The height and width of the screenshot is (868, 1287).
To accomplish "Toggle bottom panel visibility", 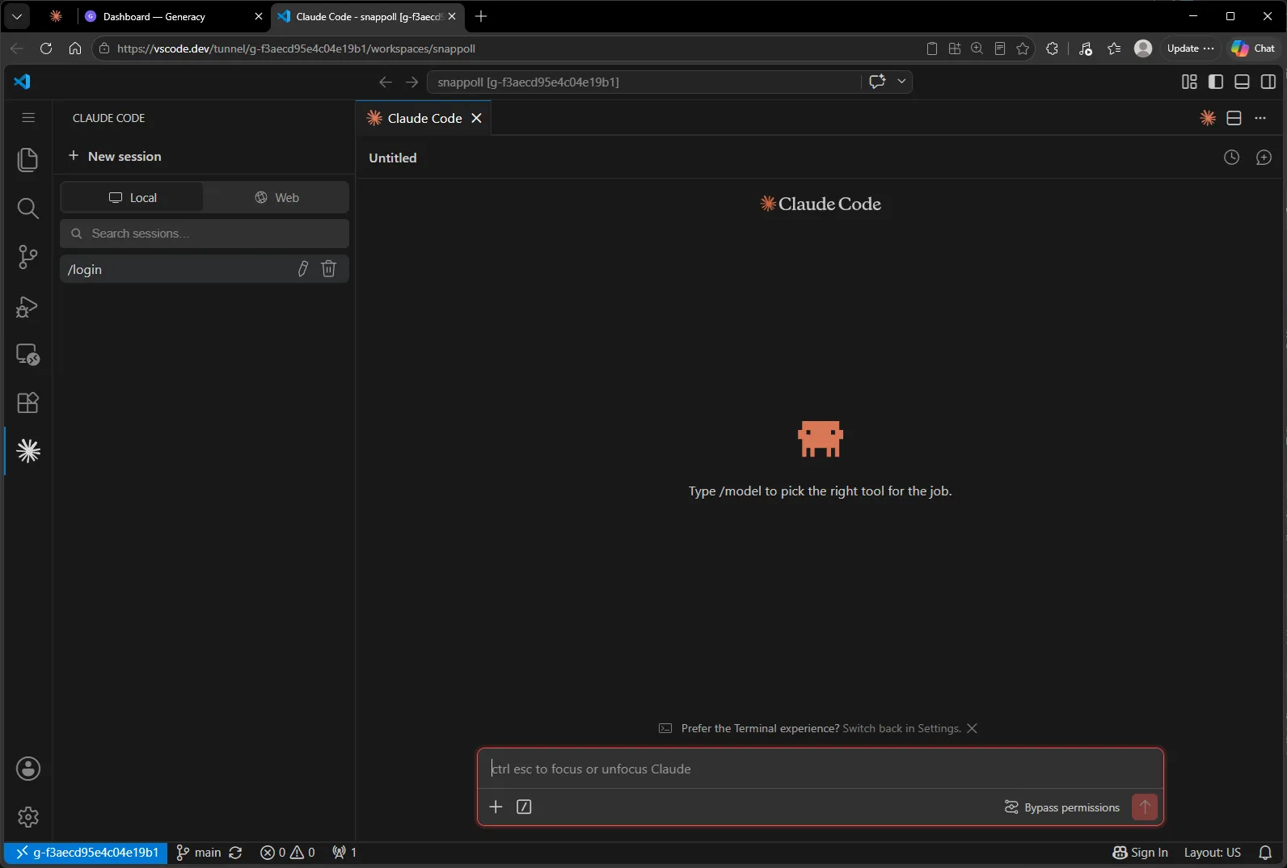I will [x=1242, y=82].
